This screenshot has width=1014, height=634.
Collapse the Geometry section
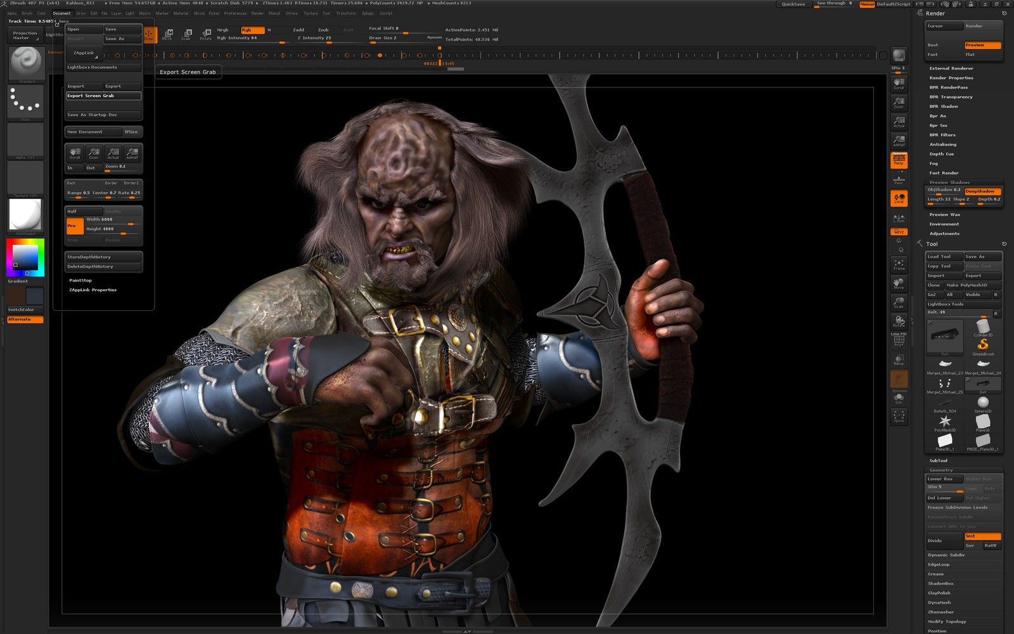[x=941, y=470]
